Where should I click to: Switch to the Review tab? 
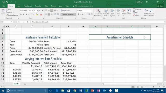[53, 6]
